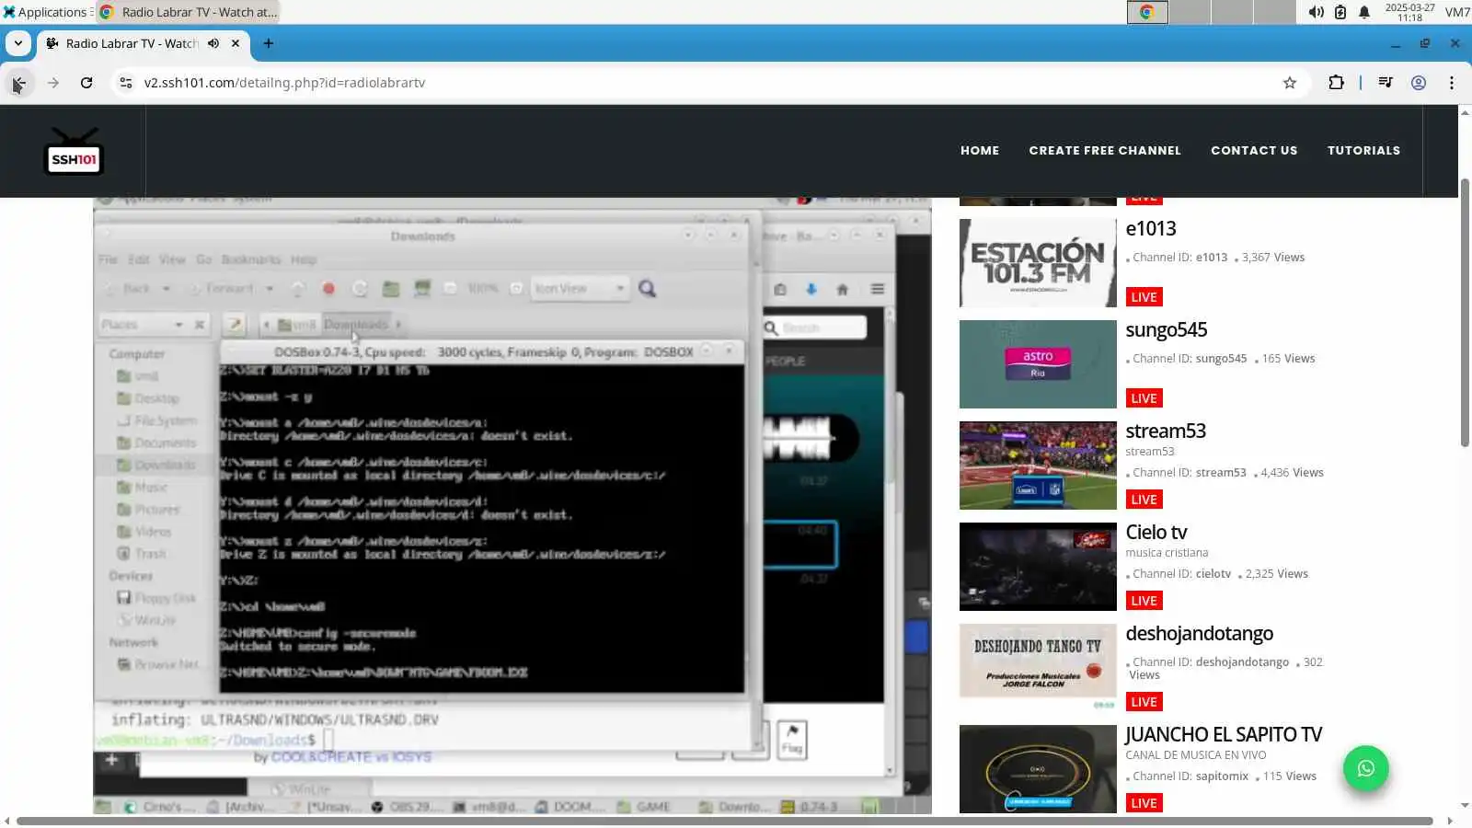Go forward in browser history
Viewport: 1472px width, 828px height.
coord(53,83)
